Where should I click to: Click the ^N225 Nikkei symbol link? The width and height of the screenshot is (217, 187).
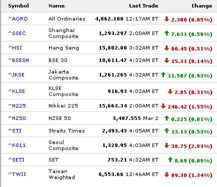(17, 105)
